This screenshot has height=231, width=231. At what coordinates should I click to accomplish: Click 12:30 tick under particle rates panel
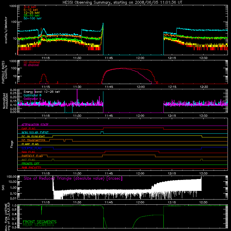point(204,87)
